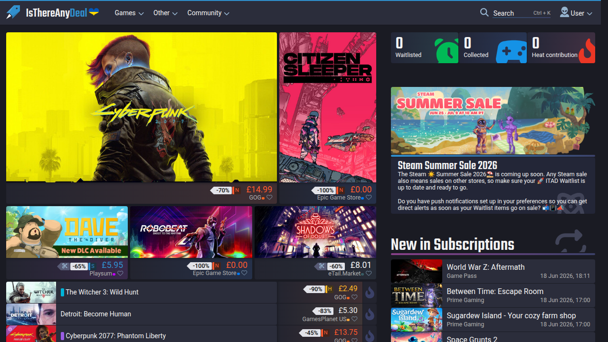Click the New in Subscriptions heading
Screen dimensions: 608x342
pyautogui.click(x=453, y=244)
